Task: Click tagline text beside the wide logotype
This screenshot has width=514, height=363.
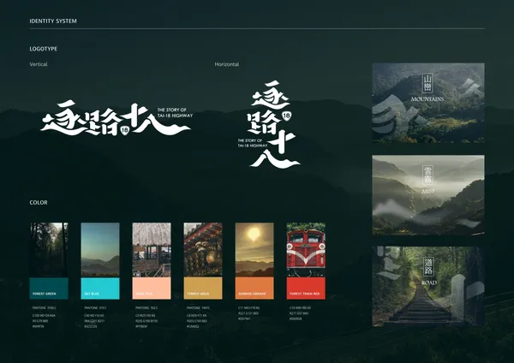Action: [175, 113]
